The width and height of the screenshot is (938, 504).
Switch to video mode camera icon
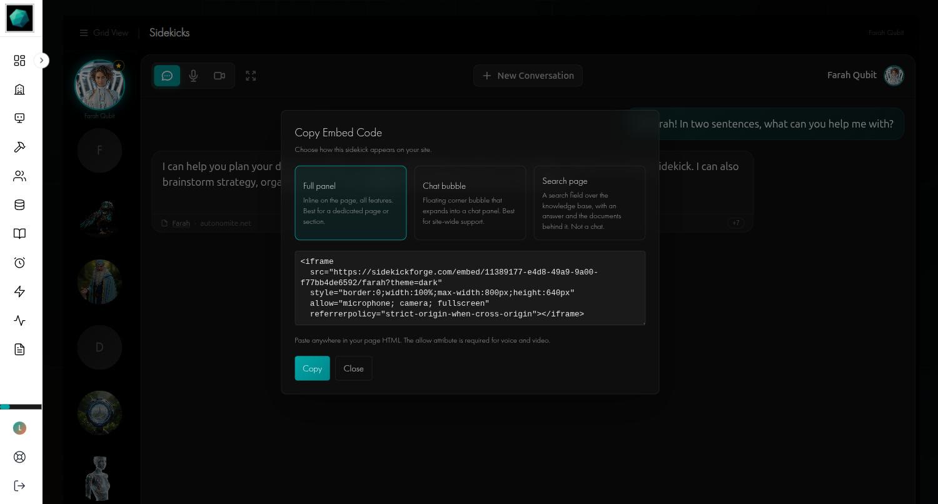point(219,76)
